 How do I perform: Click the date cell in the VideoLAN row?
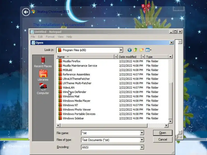[x=131, y=88]
